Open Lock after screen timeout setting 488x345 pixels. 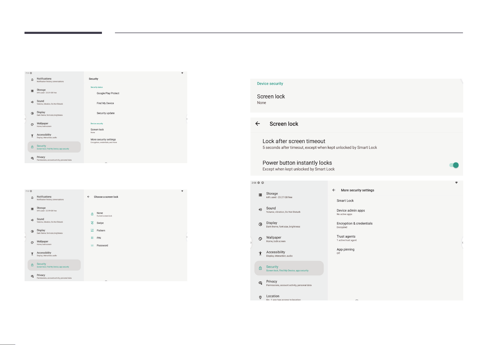[320, 144]
